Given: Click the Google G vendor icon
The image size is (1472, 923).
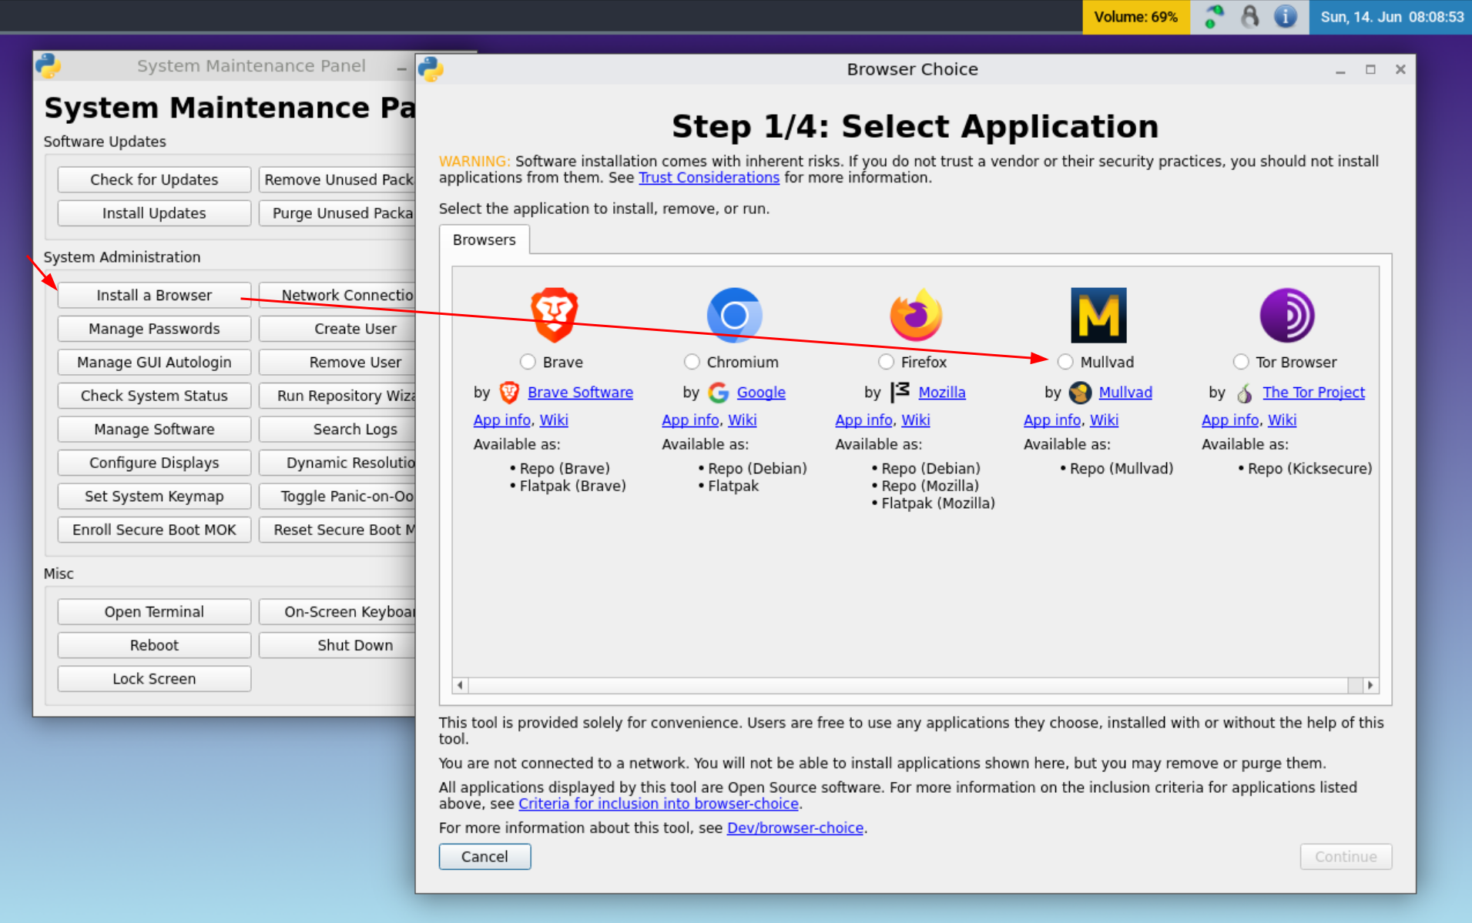Looking at the screenshot, I should pyautogui.click(x=718, y=393).
